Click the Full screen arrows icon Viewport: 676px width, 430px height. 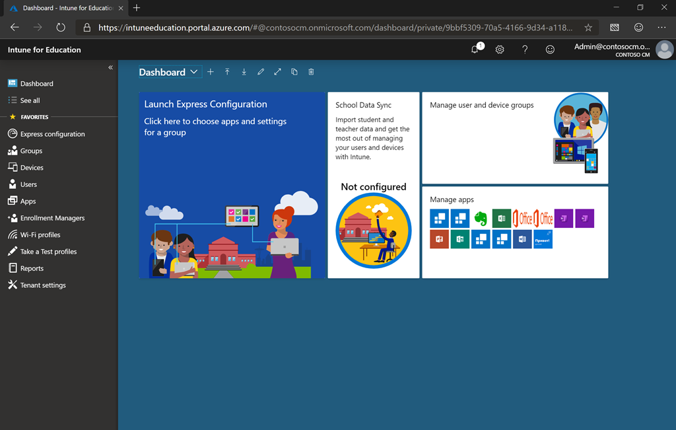coord(277,71)
